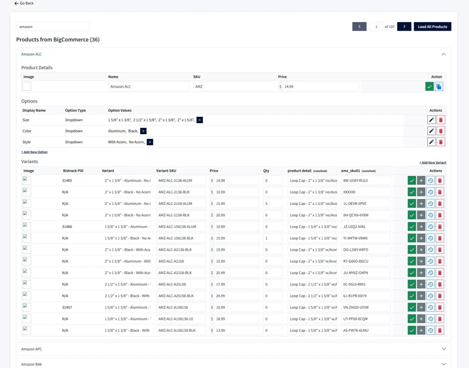This screenshot has height=368, width=469.
Task: Click the Add New Option link
Action: click(x=34, y=152)
